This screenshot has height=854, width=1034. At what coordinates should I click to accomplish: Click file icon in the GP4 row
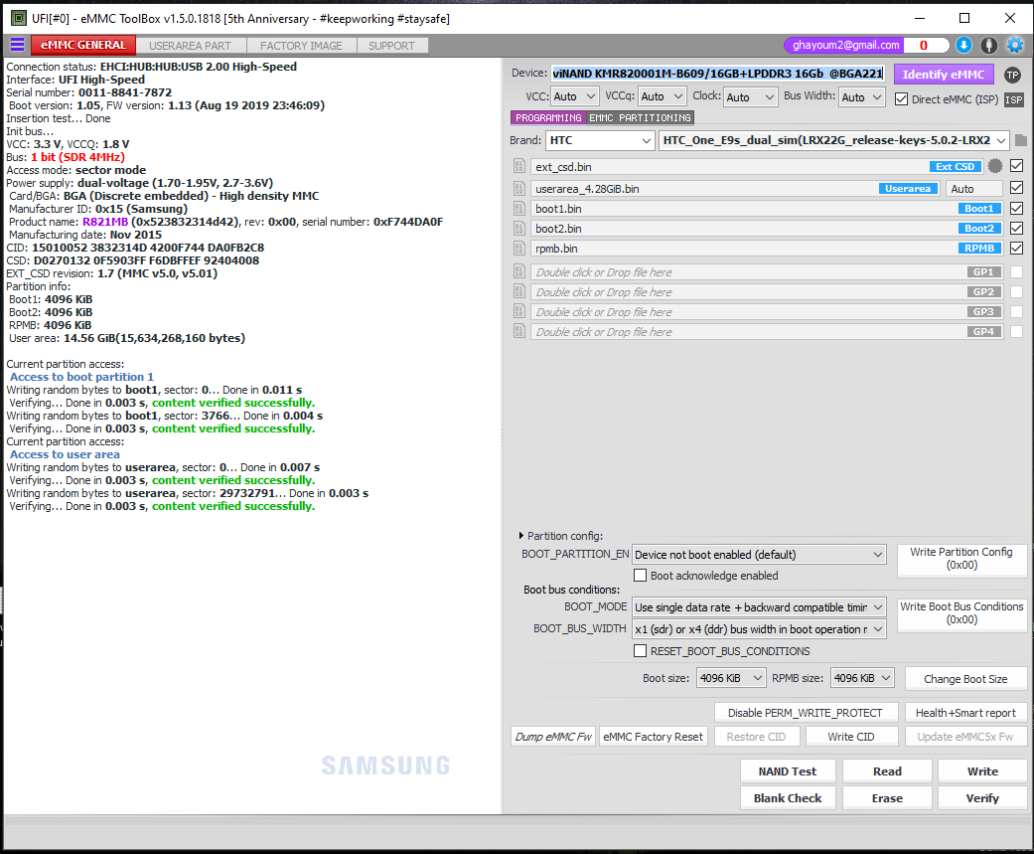[x=518, y=331]
